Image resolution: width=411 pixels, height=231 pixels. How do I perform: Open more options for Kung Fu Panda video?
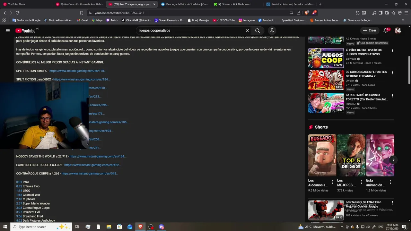(x=392, y=73)
